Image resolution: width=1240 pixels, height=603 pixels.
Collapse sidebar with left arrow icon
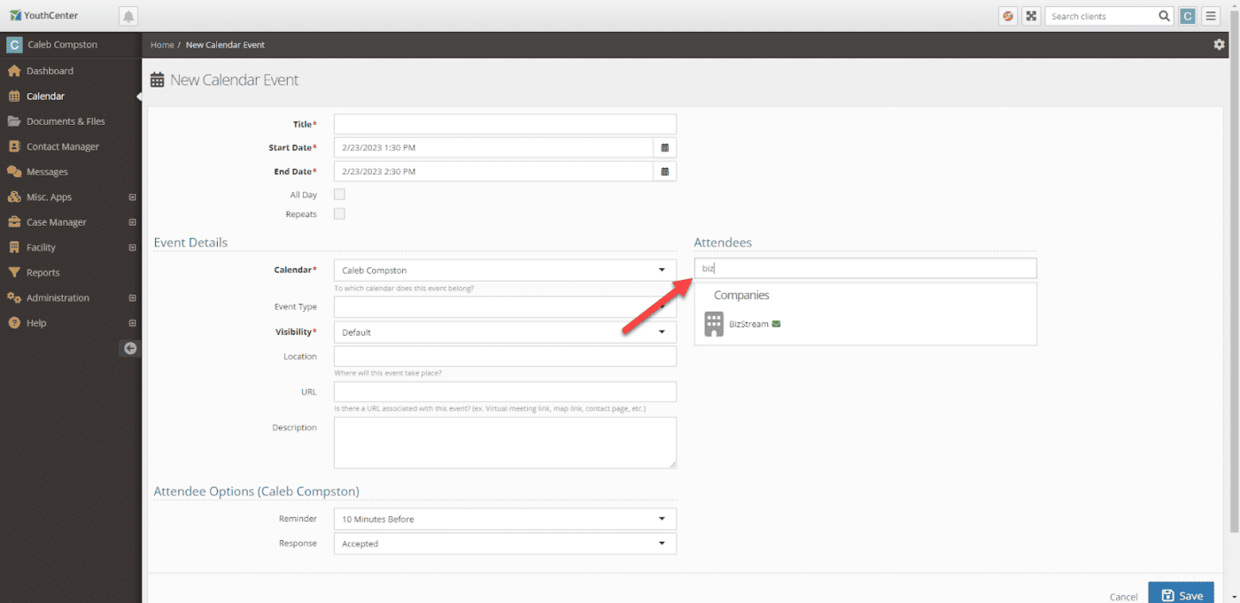tap(130, 348)
